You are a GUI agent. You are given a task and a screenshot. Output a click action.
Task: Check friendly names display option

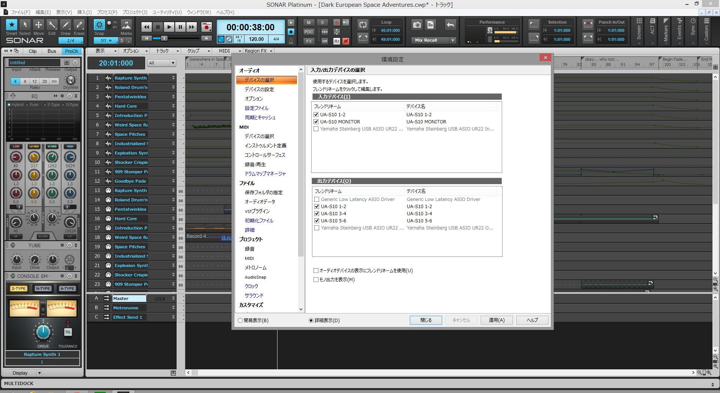point(316,270)
